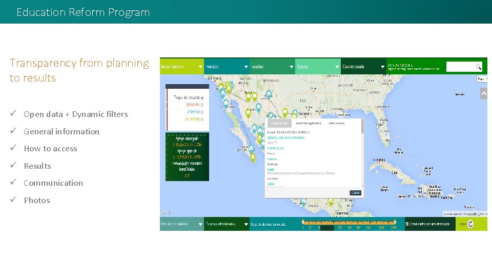Toggle the Comunidades escolares destacadas checkbox
The width and height of the screenshot is (492, 277).
407,224
